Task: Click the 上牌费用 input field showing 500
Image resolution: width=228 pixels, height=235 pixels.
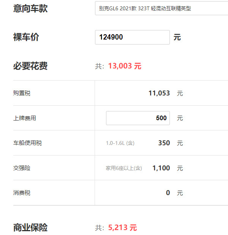Action: click(x=138, y=118)
